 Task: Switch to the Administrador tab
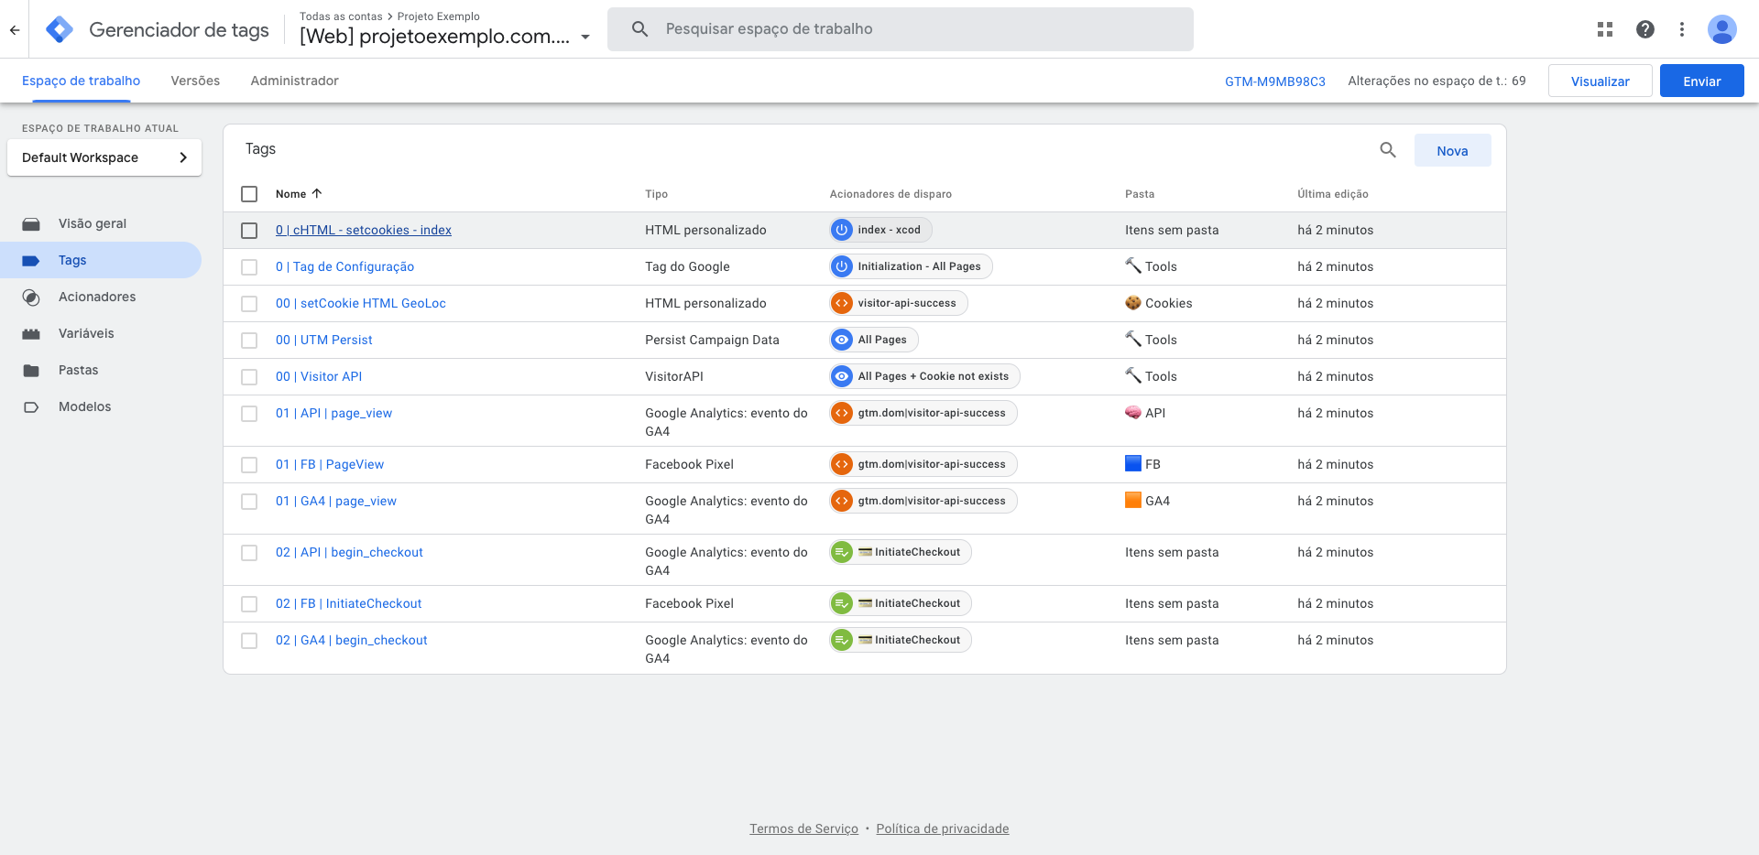pos(294,81)
